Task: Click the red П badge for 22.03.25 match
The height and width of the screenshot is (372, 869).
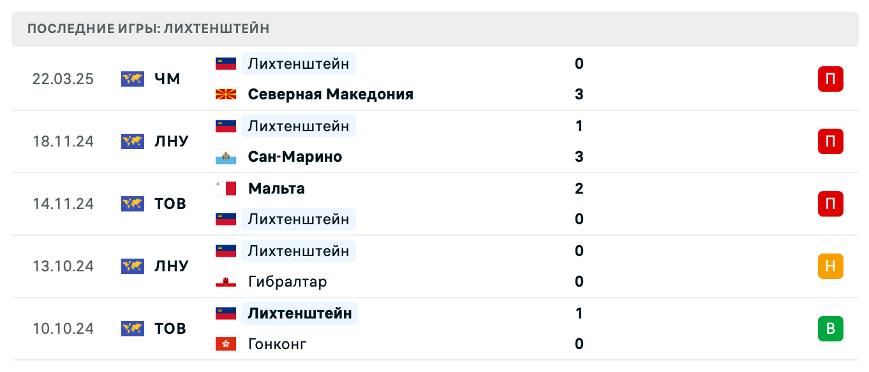Action: 830,79
